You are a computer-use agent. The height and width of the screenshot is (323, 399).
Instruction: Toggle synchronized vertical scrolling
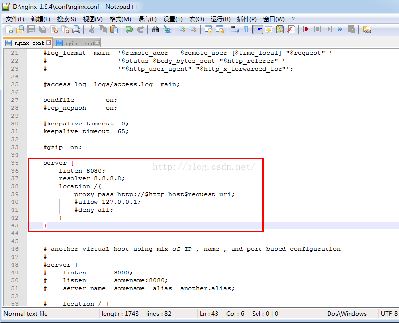coord(209,29)
